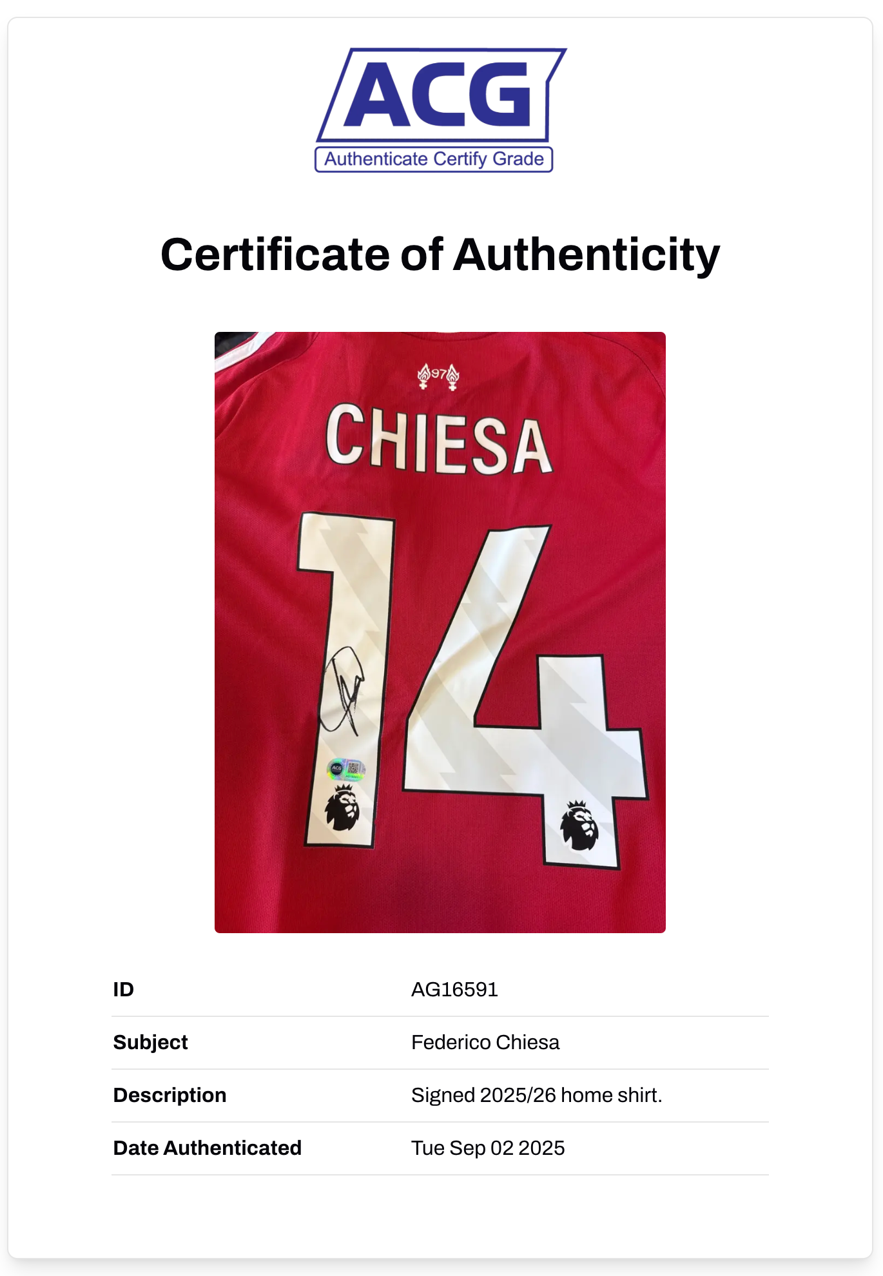Click the Description row label
Image resolution: width=883 pixels, height=1276 pixels.
[170, 1095]
